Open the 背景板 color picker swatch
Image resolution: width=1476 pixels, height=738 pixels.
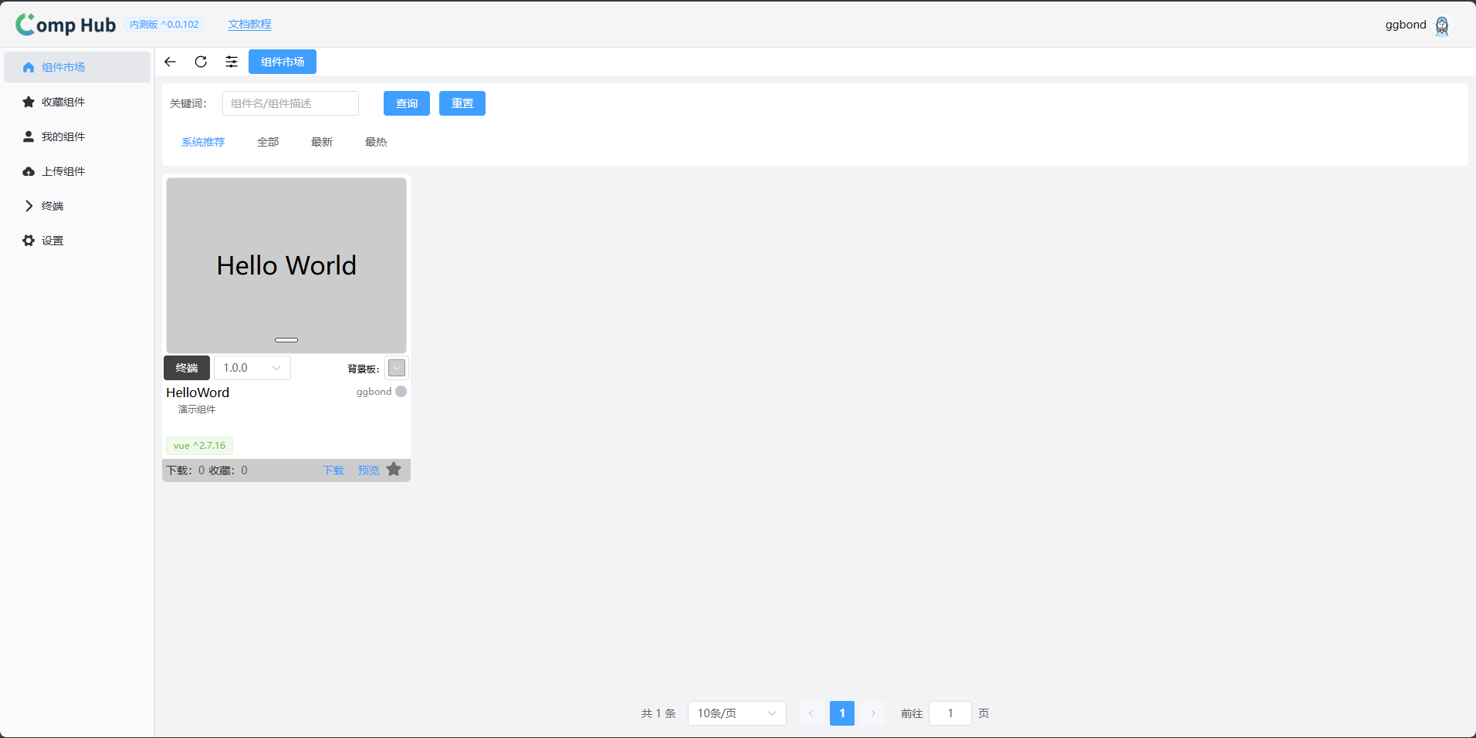[396, 368]
